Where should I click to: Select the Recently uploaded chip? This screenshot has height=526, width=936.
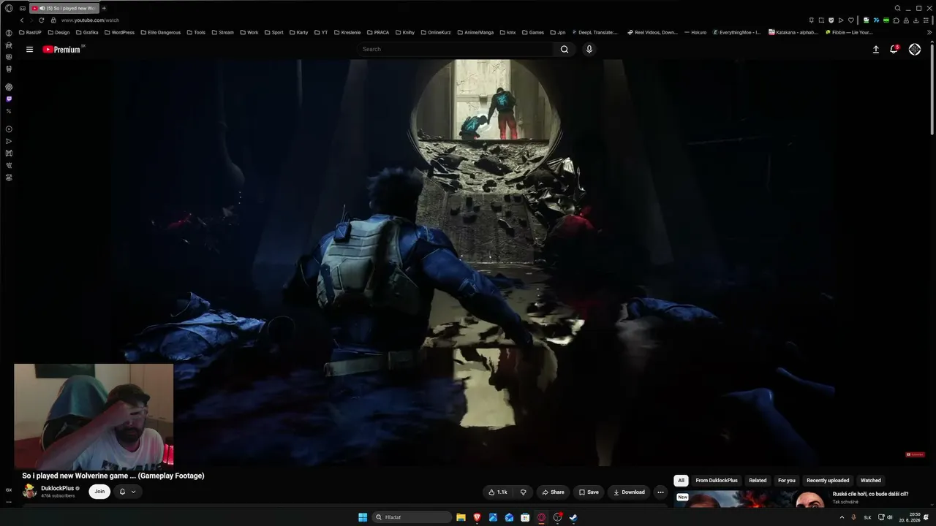pyautogui.click(x=828, y=481)
